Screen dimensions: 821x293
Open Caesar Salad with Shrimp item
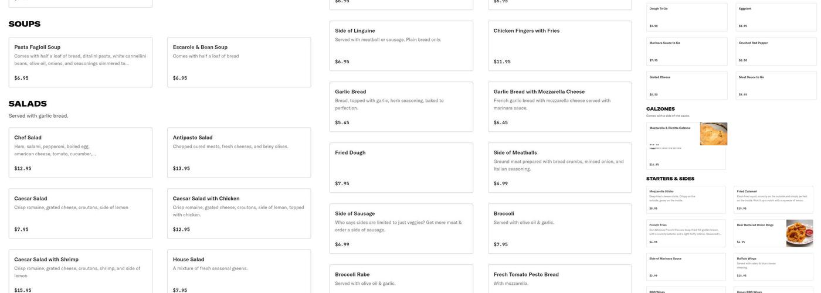pyautogui.click(x=80, y=272)
